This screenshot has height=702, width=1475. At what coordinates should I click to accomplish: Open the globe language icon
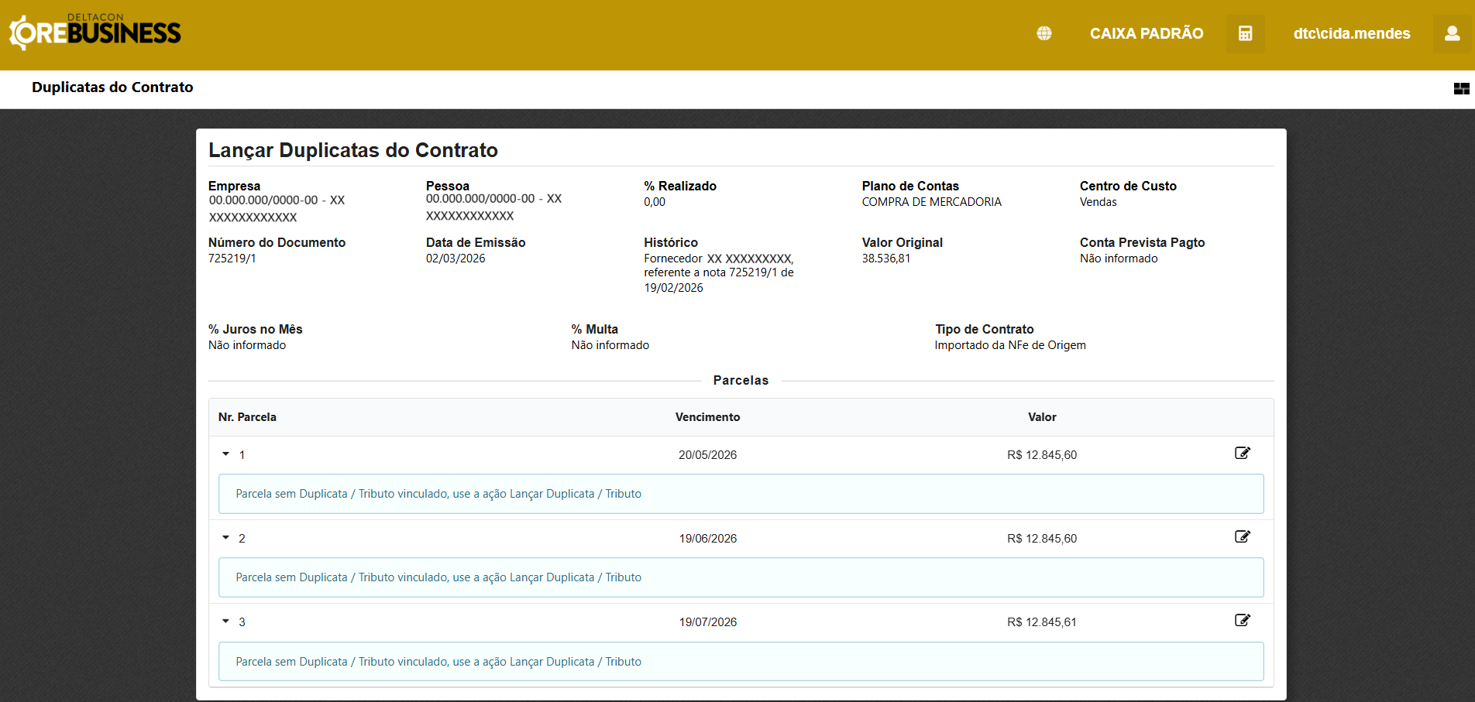[1044, 33]
